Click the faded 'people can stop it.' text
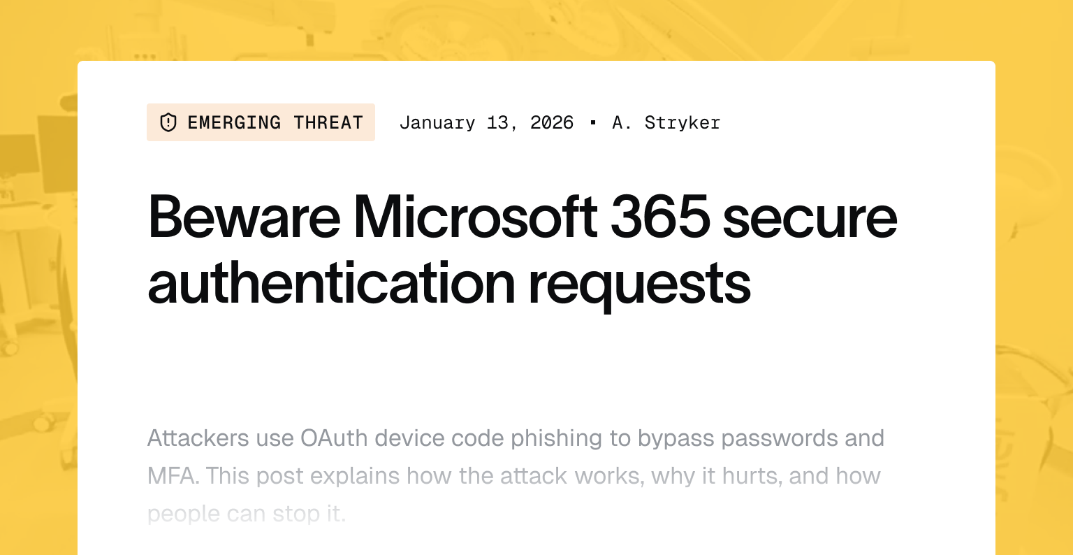The image size is (1073, 555). pos(247,514)
